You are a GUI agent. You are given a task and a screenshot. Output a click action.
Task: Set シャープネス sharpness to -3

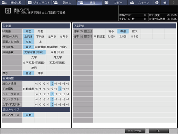40,94
